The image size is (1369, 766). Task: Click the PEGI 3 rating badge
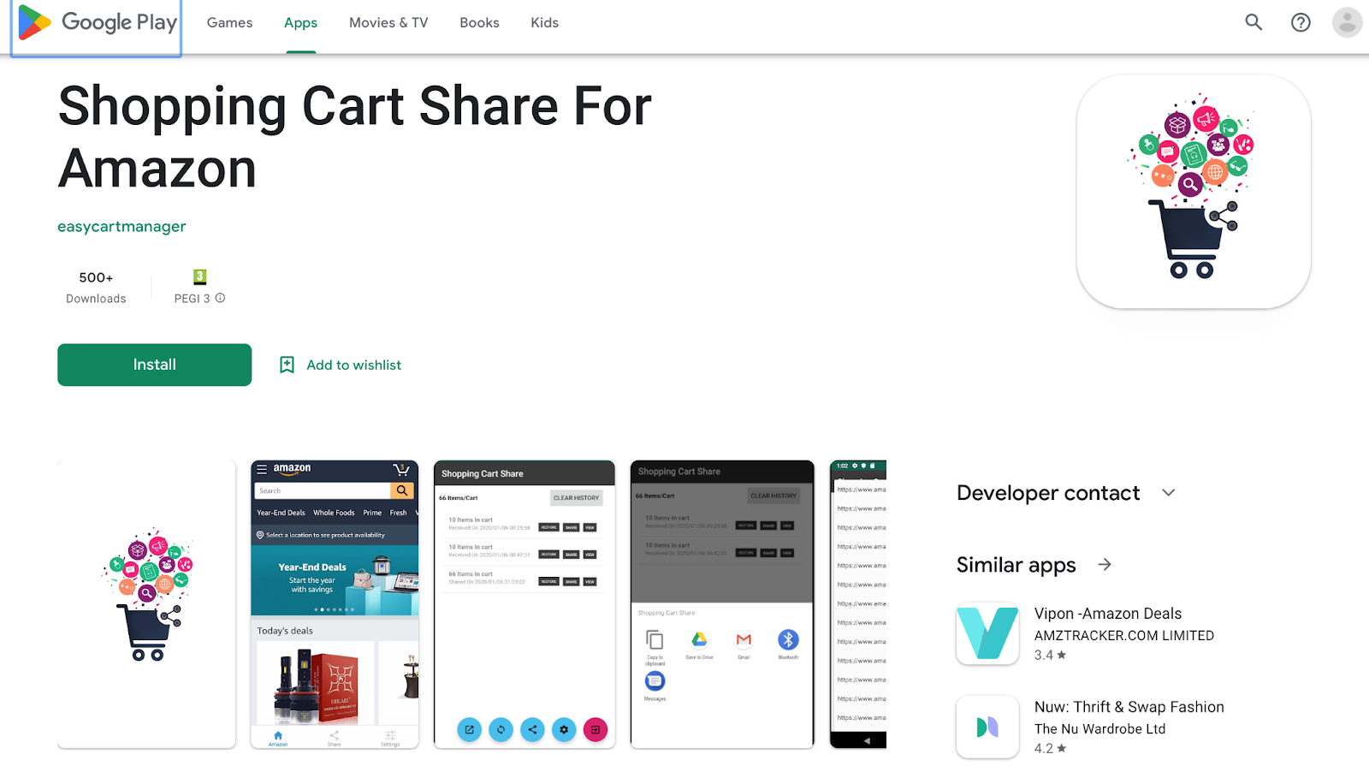(199, 276)
